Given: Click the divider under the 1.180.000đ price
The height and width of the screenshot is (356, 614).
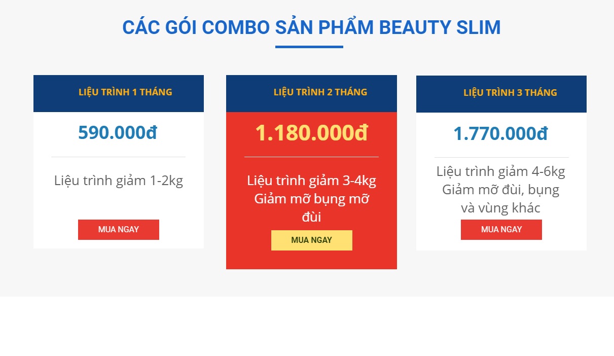Looking at the screenshot, I should click(x=311, y=157).
